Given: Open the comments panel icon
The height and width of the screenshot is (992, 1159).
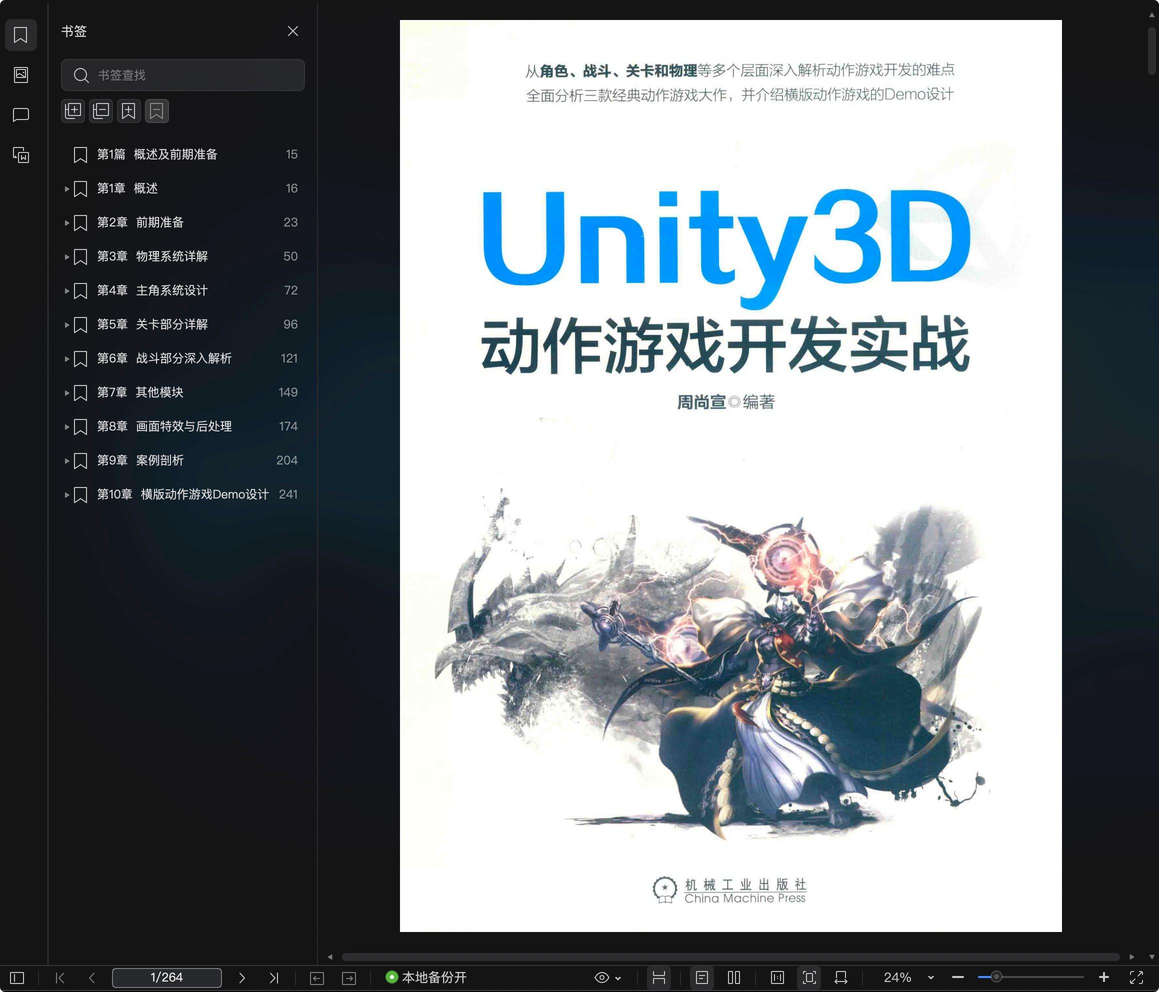Looking at the screenshot, I should 20,114.
